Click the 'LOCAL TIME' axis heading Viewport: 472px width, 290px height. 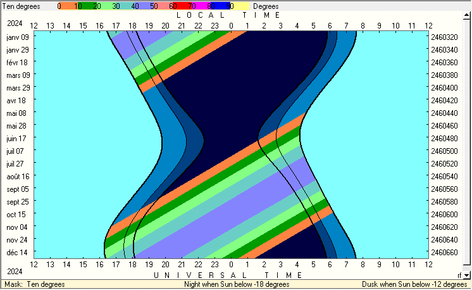(228, 15)
